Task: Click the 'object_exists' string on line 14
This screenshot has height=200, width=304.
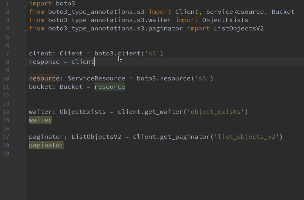Action: (x=215, y=112)
